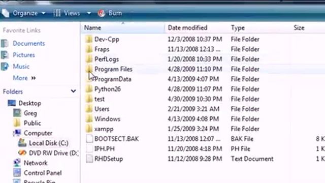The image size is (325, 183).
Task: Collapse the Folders pane chevron
Action: (x=73, y=91)
